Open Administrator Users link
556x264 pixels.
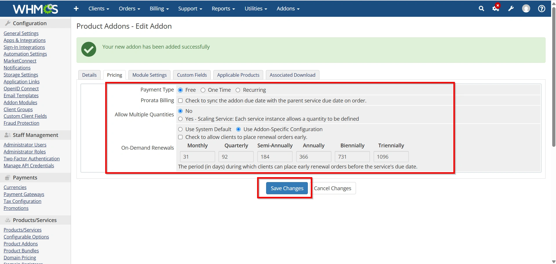point(25,145)
